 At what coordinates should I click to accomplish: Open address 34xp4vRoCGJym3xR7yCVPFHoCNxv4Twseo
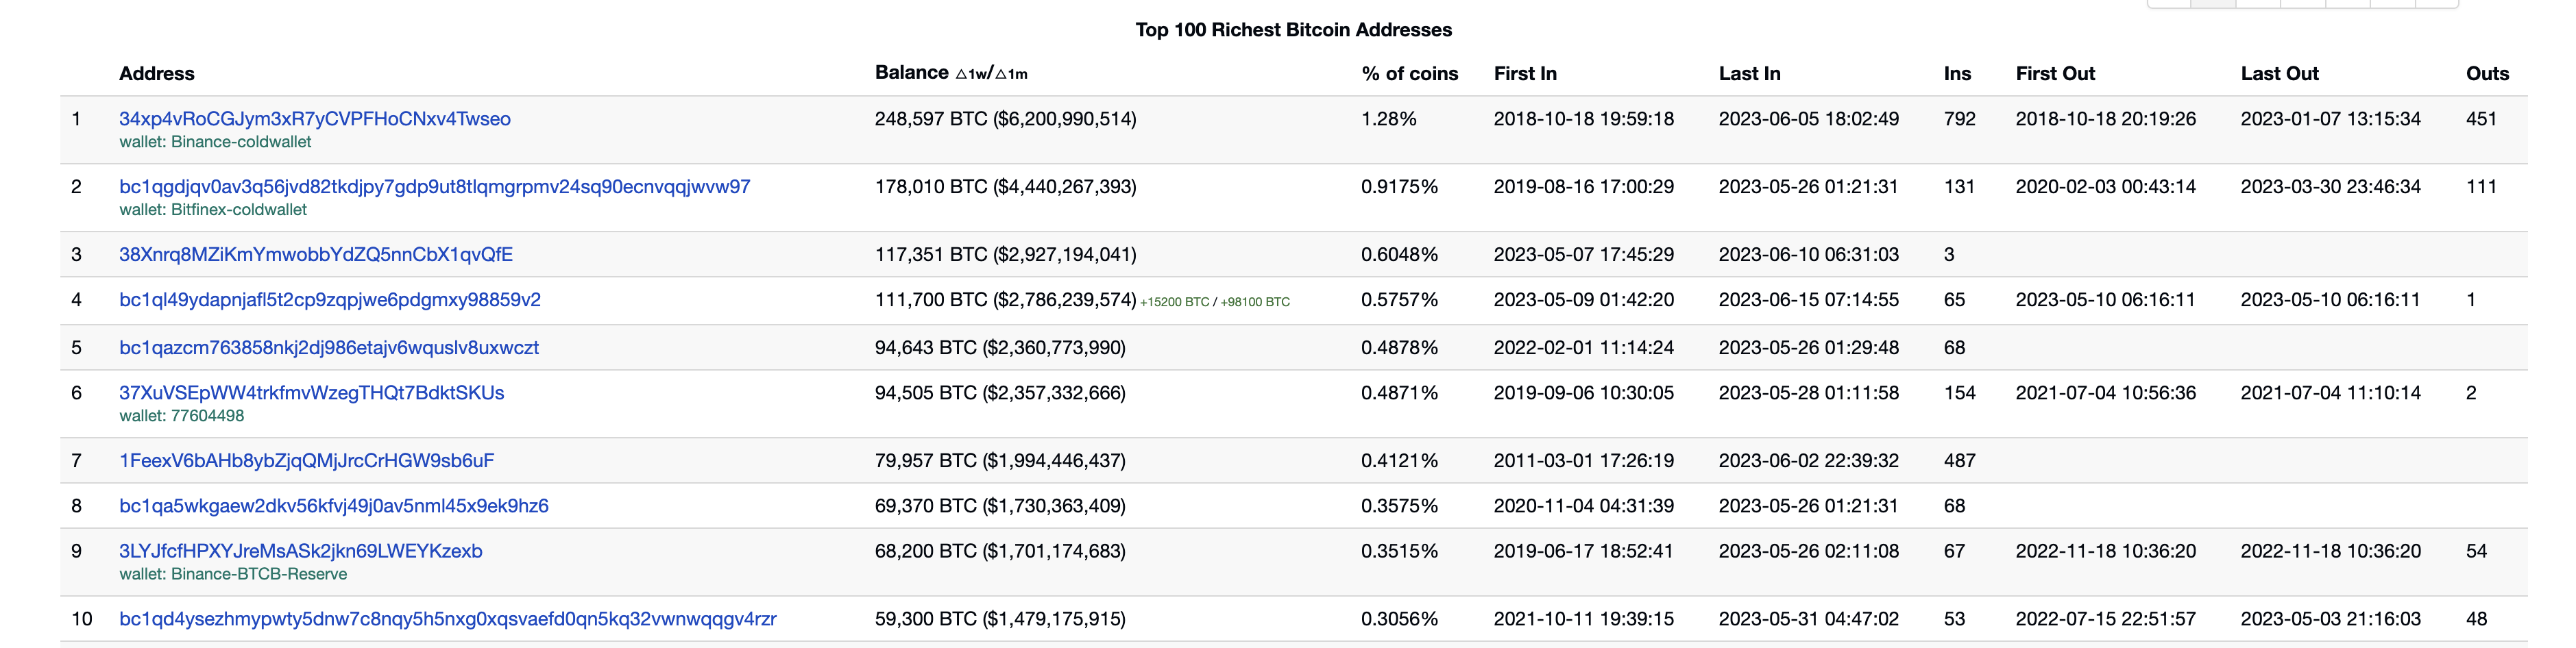click(315, 119)
